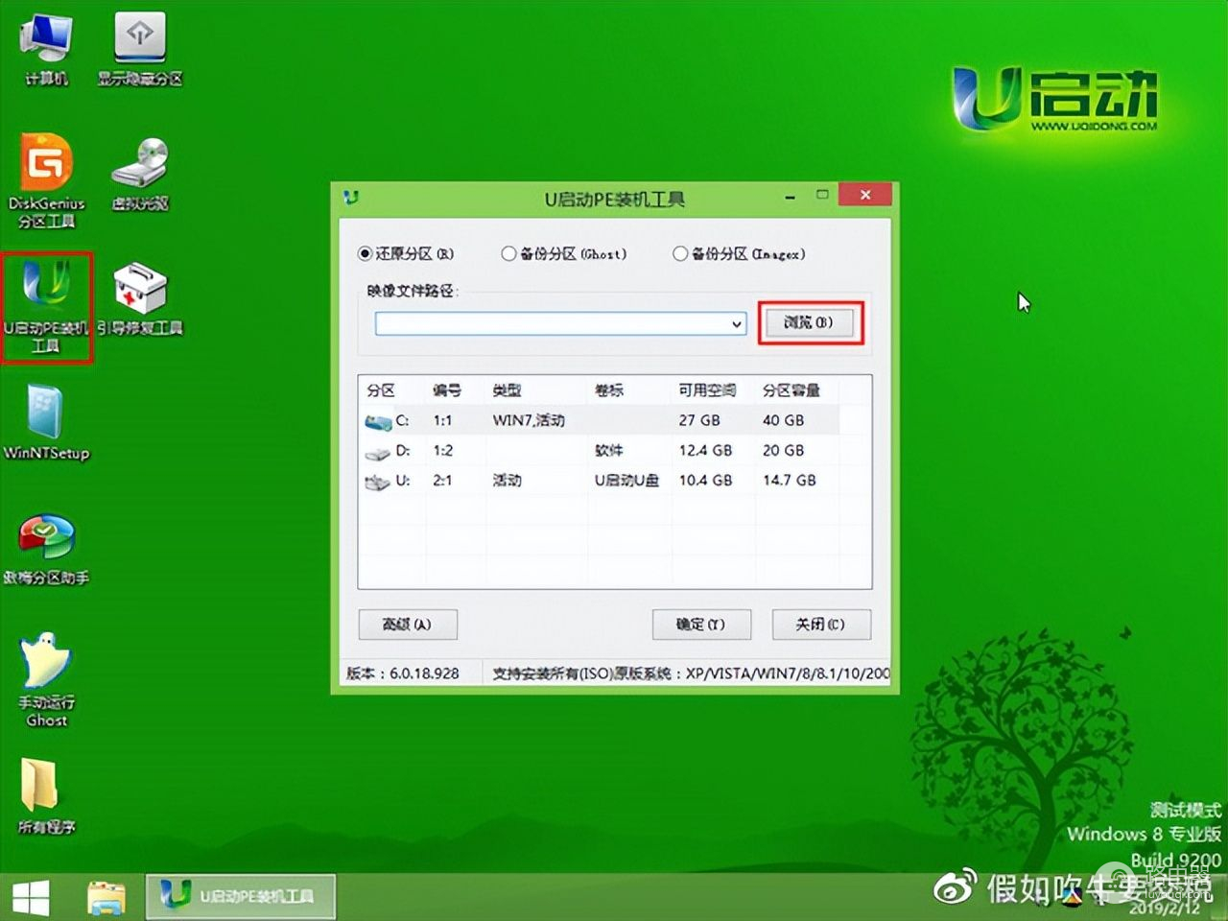Click the U logo in the dialog title bar
Screen dimensions: 1228x921
(351, 198)
